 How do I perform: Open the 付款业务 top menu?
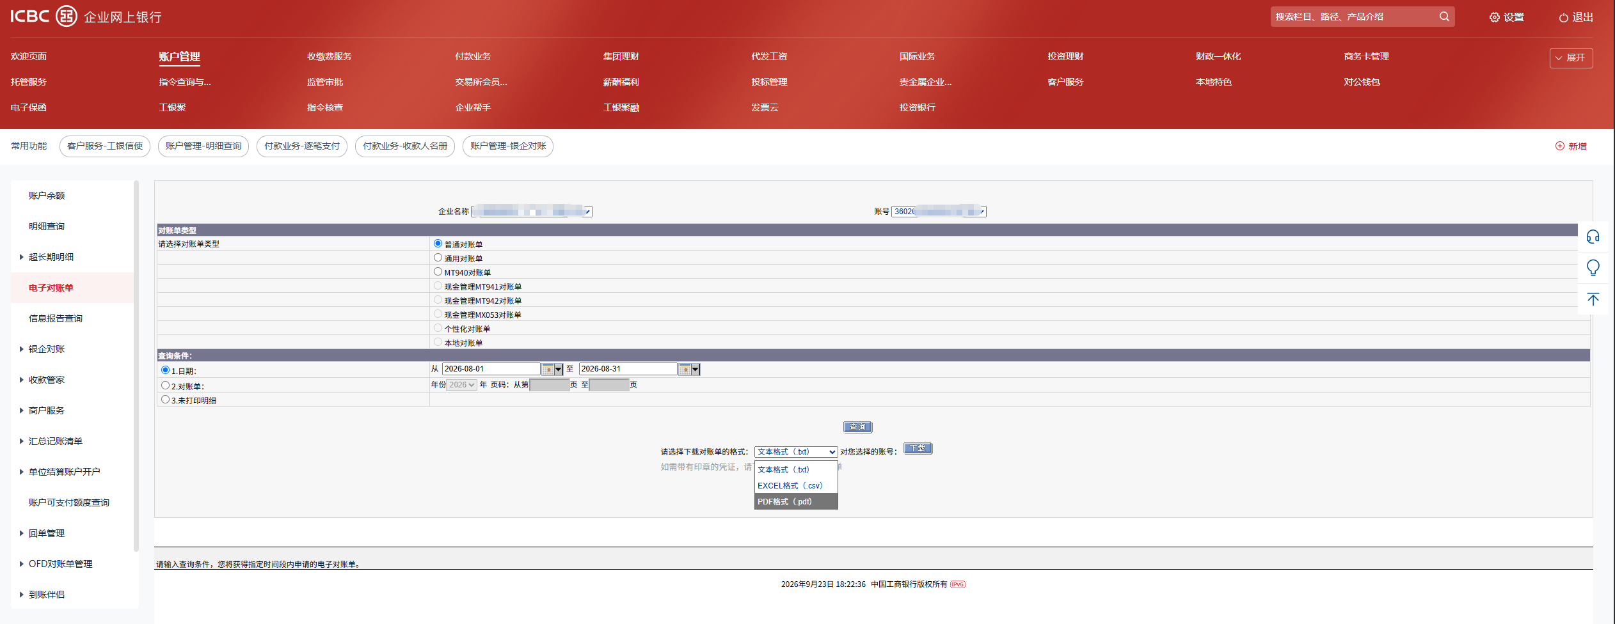(473, 56)
